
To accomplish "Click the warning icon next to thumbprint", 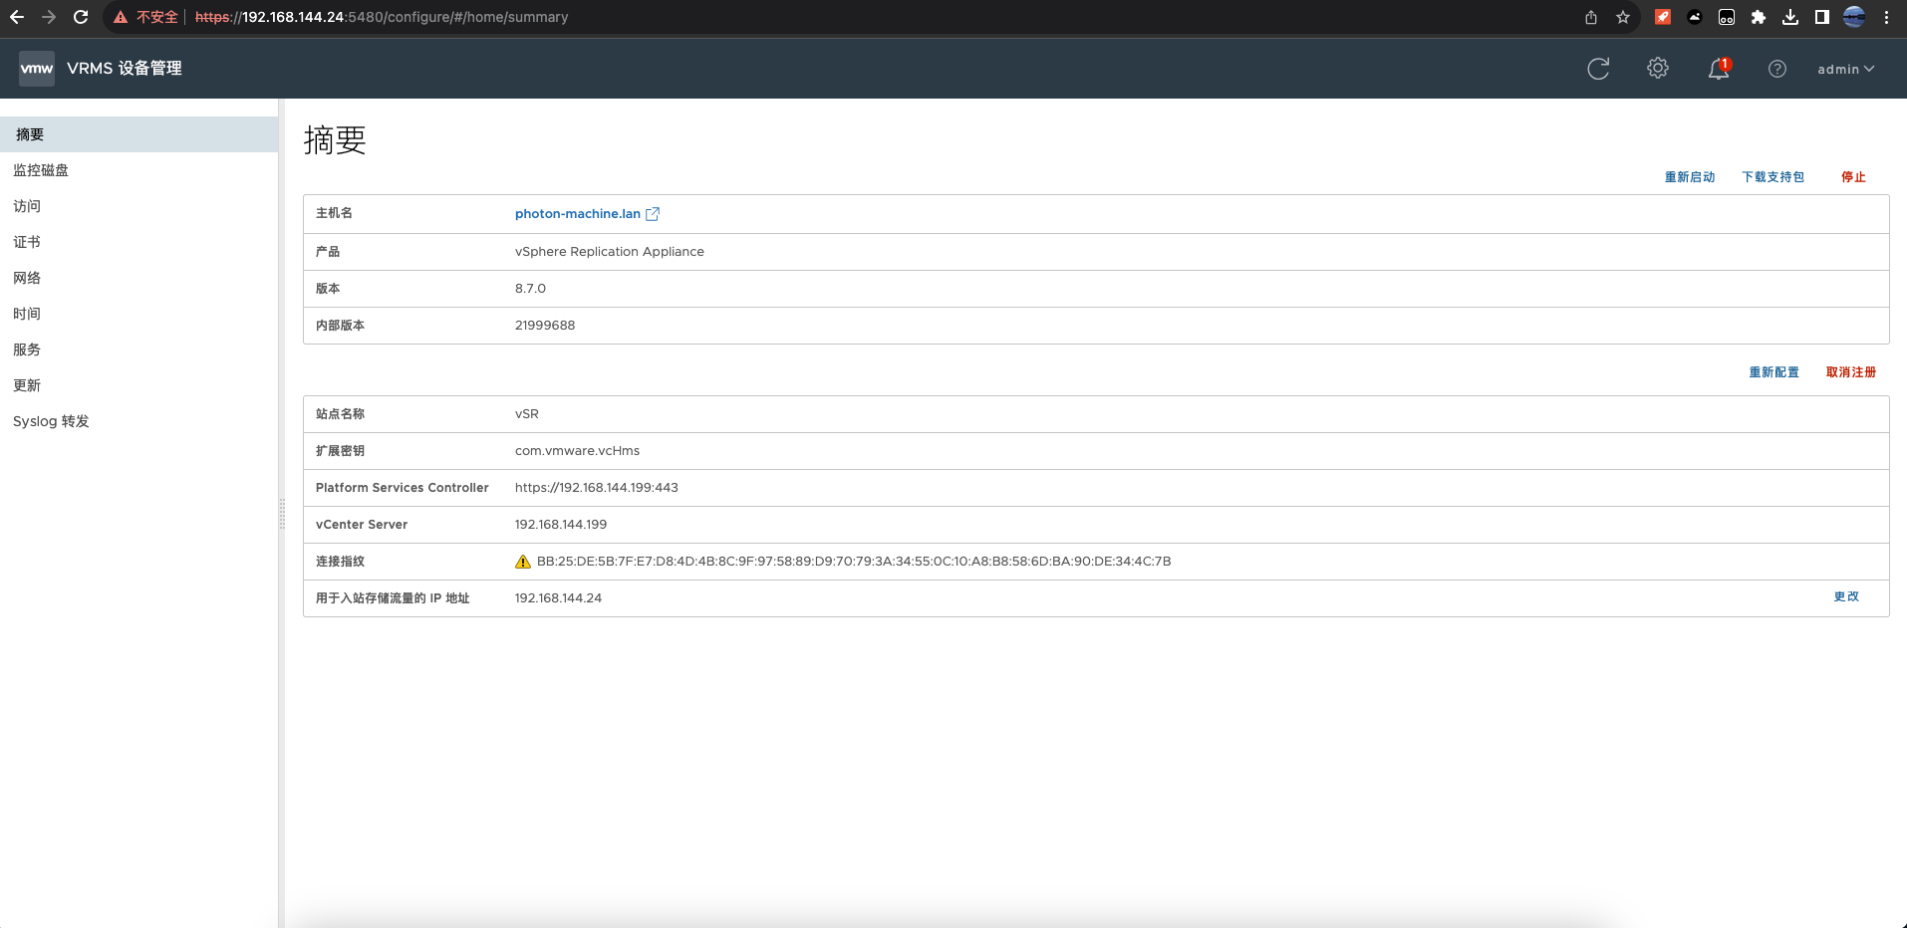I will point(523,562).
